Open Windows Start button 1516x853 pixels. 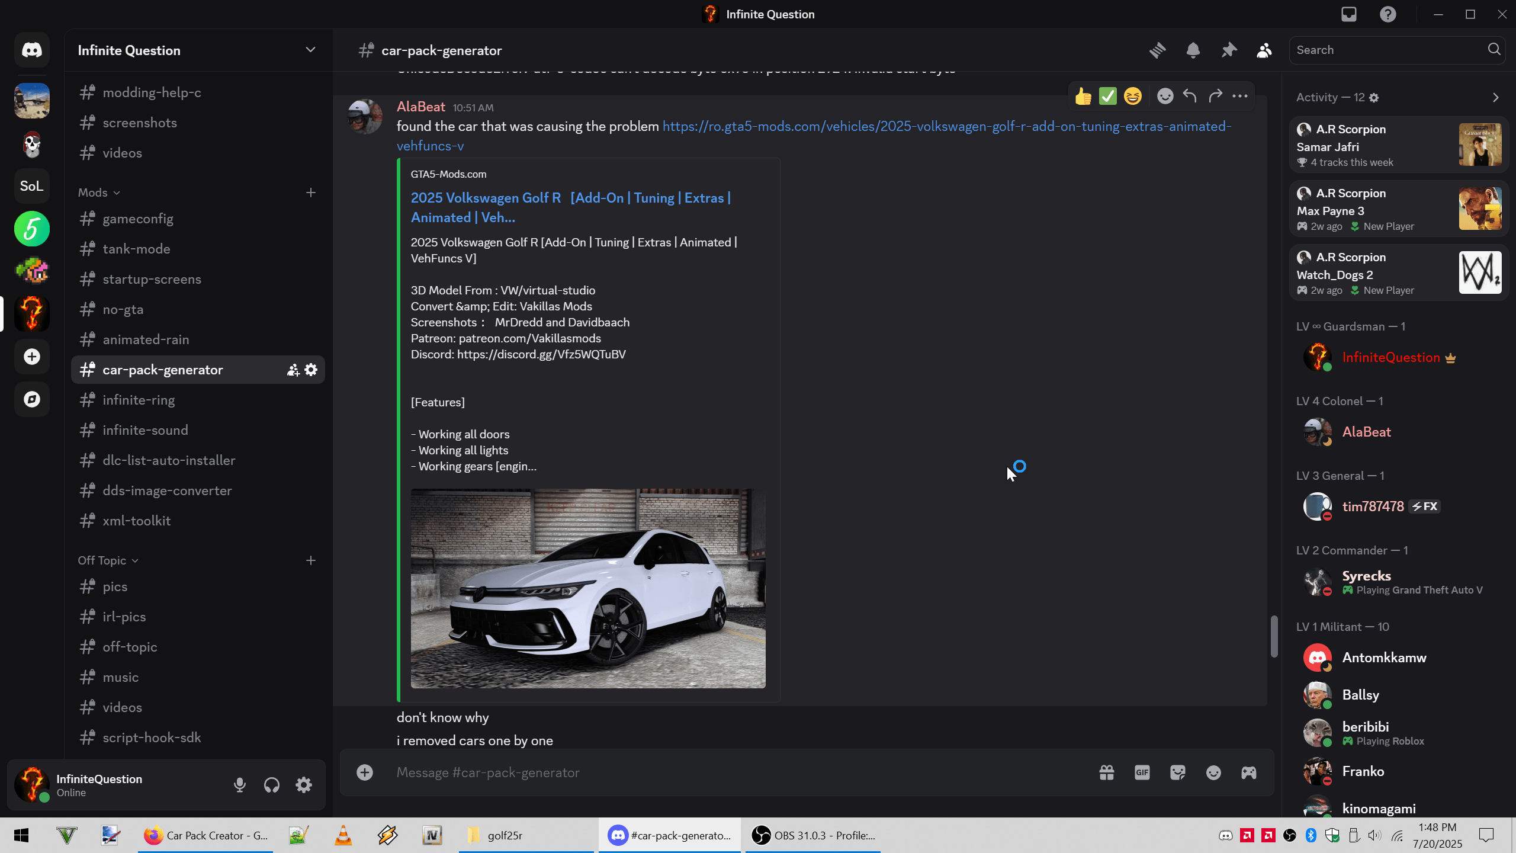[21, 835]
